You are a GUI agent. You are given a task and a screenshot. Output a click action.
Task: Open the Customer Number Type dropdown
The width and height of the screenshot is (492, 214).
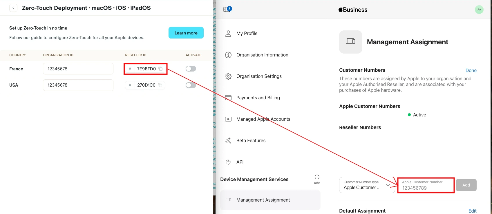(x=367, y=185)
